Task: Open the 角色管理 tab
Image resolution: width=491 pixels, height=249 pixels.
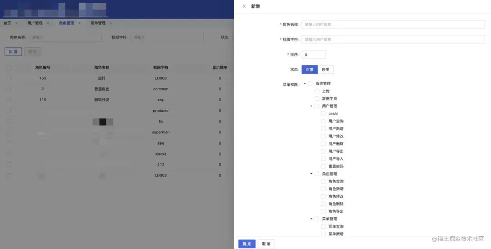Action: tap(66, 23)
